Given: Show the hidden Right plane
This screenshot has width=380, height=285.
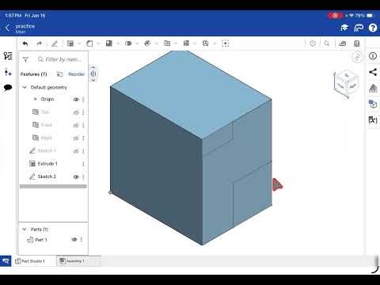Looking at the screenshot, I should pos(76,138).
